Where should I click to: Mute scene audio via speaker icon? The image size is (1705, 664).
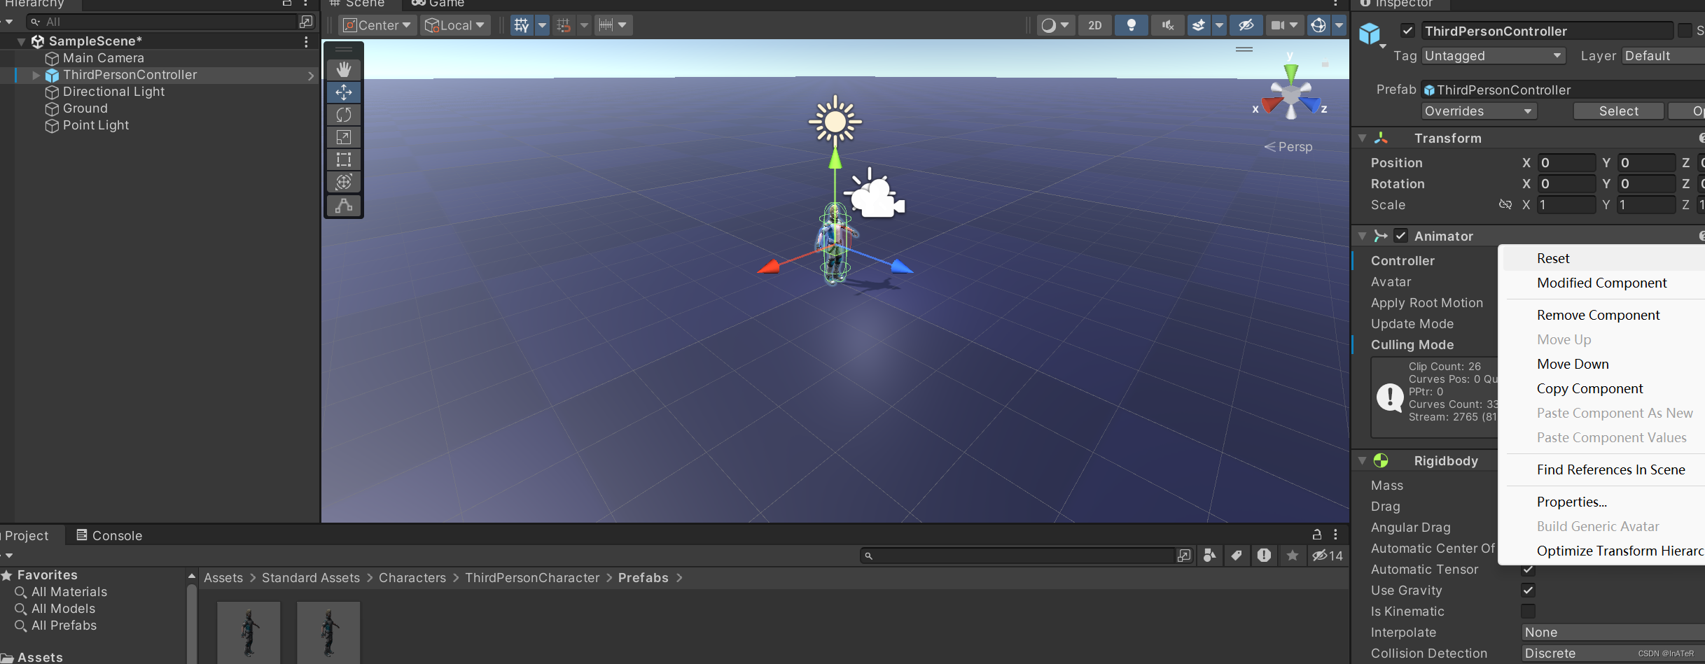click(x=1167, y=24)
